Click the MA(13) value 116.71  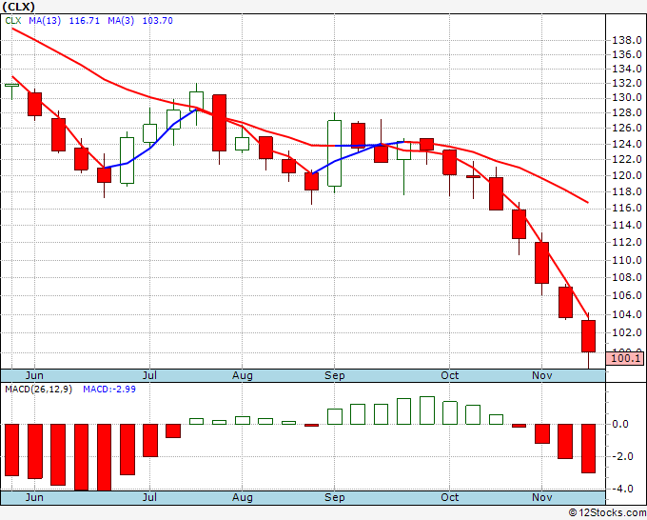[x=84, y=21]
